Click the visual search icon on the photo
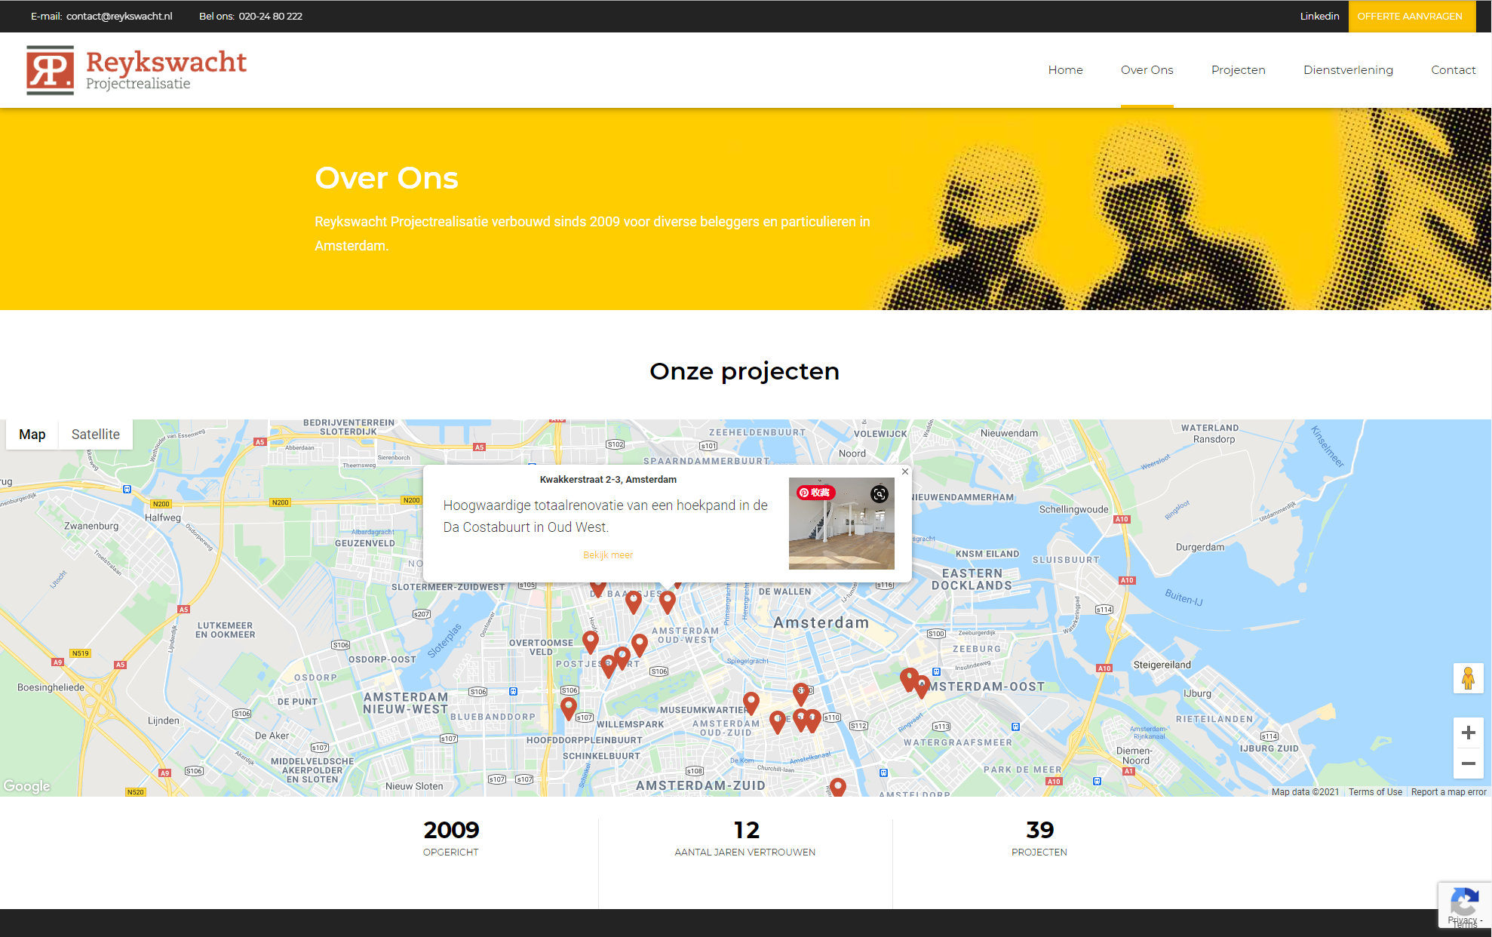1492x937 pixels. point(879,494)
